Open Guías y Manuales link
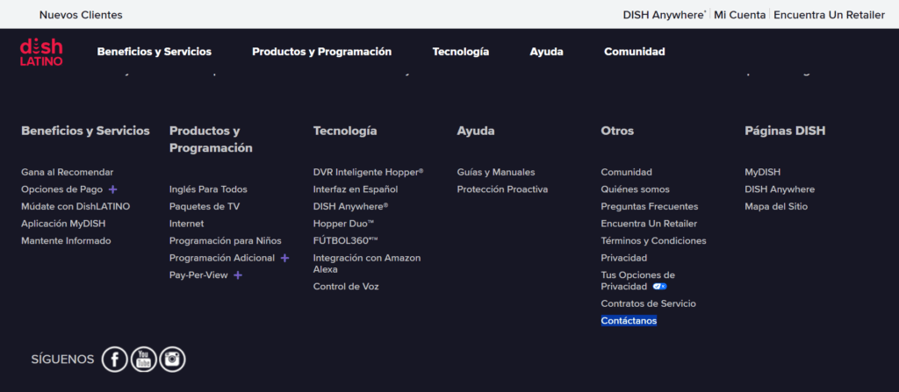The width and height of the screenshot is (899, 392). [495, 173]
